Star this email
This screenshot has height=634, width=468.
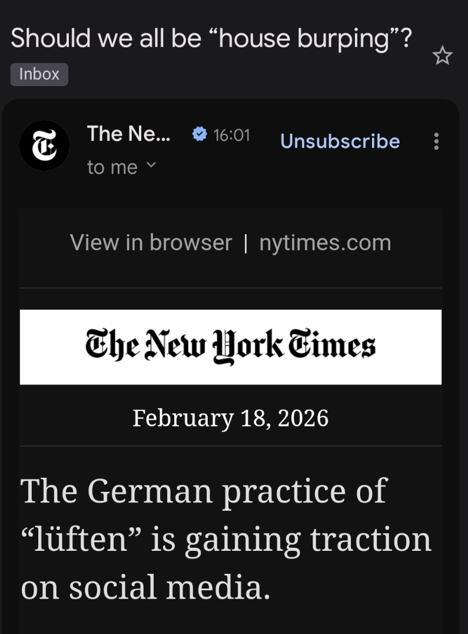pyautogui.click(x=442, y=56)
